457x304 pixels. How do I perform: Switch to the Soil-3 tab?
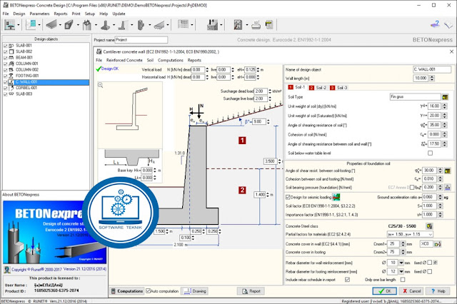339,87
